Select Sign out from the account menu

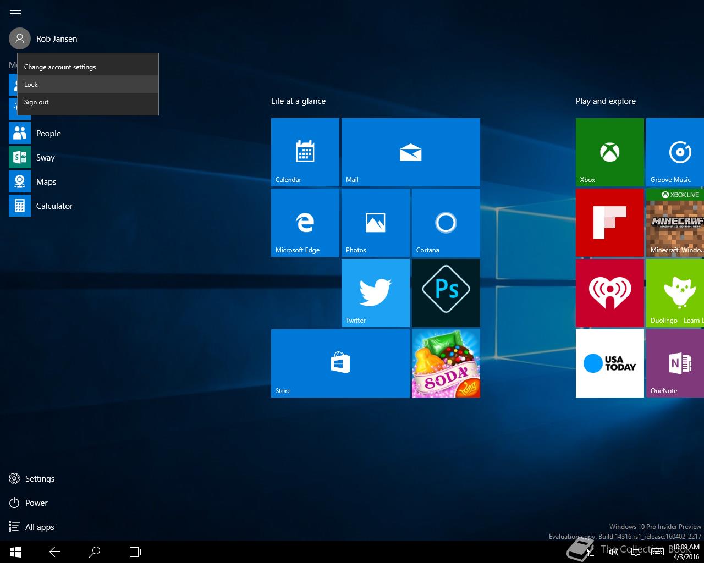(x=88, y=102)
